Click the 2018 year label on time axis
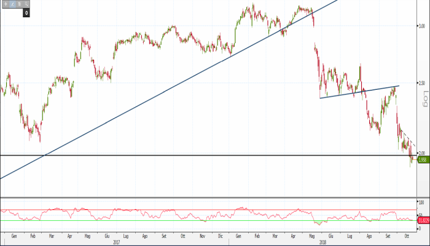Image resolution: width=430 pixels, height=246 pixels. pyautogui.click(x=323, y=242)
